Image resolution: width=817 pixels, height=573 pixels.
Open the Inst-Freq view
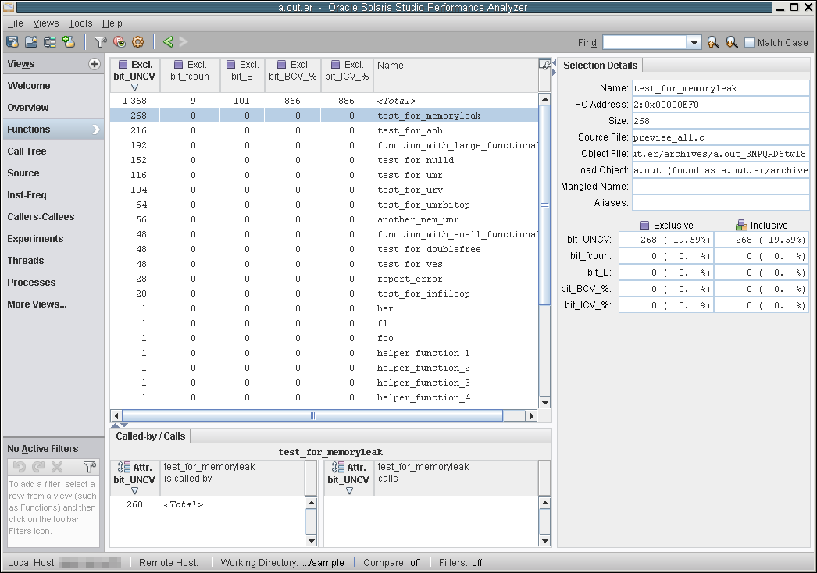pos(53,195)
